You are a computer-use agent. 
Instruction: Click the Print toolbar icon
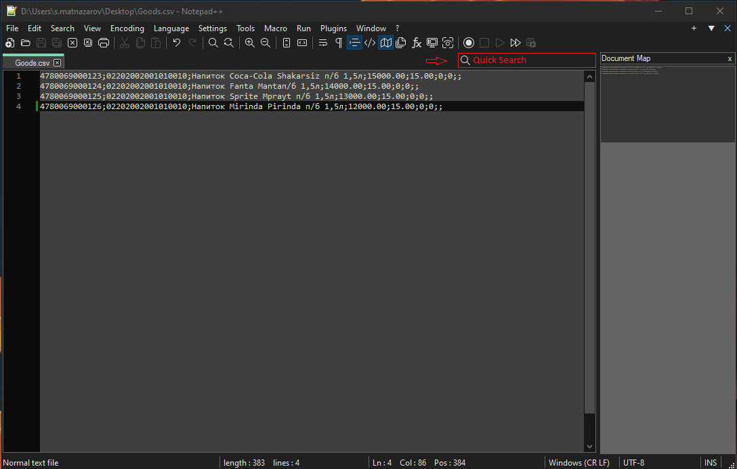point(104,43)
